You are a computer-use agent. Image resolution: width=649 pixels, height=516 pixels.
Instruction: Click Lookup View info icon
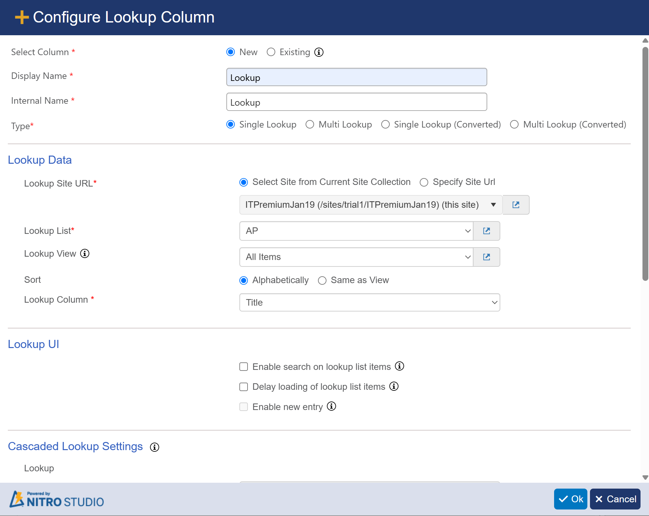click(x=85, y=253)
